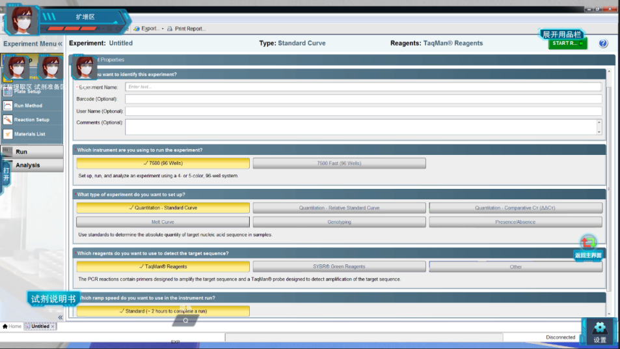Screen dimensions: 620x349
Task: Click the Reaction Setup icon in sidebar
Action: pos(8,120)
